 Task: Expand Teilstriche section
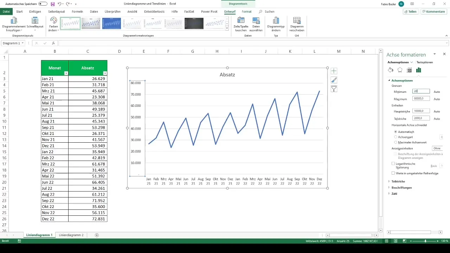389,181
